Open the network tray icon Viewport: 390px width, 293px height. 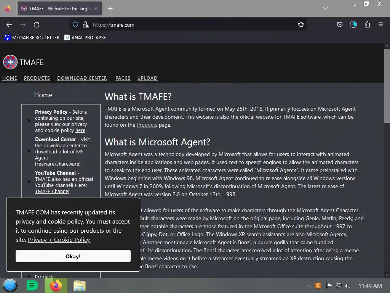point(339,286)
